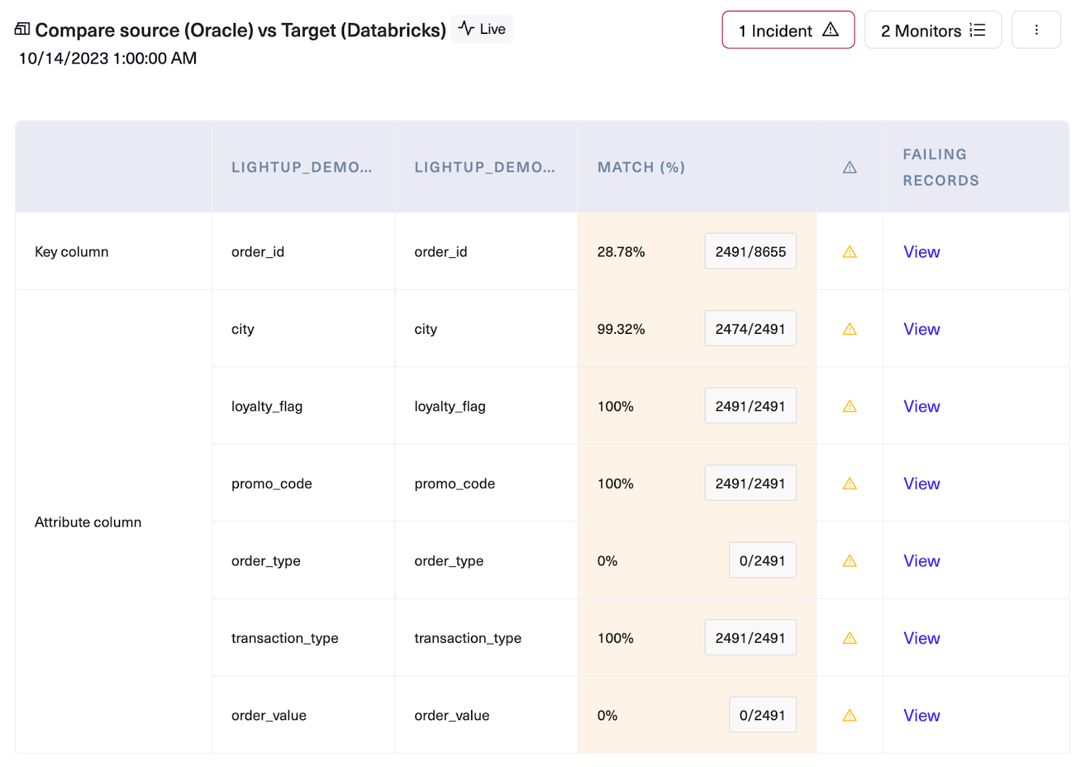Click the warning icon on the order_id row
The width and height of the screenshot is (1086, 767).
point(849,251)
